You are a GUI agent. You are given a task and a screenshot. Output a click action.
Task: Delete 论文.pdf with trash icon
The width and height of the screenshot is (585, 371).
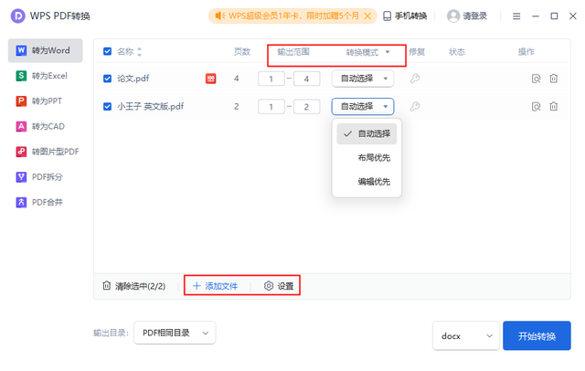pyautogui.click(x=554, y=79)
